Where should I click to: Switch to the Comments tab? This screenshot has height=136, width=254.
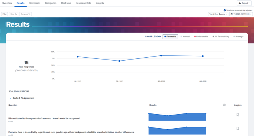(x=35, y=3)
